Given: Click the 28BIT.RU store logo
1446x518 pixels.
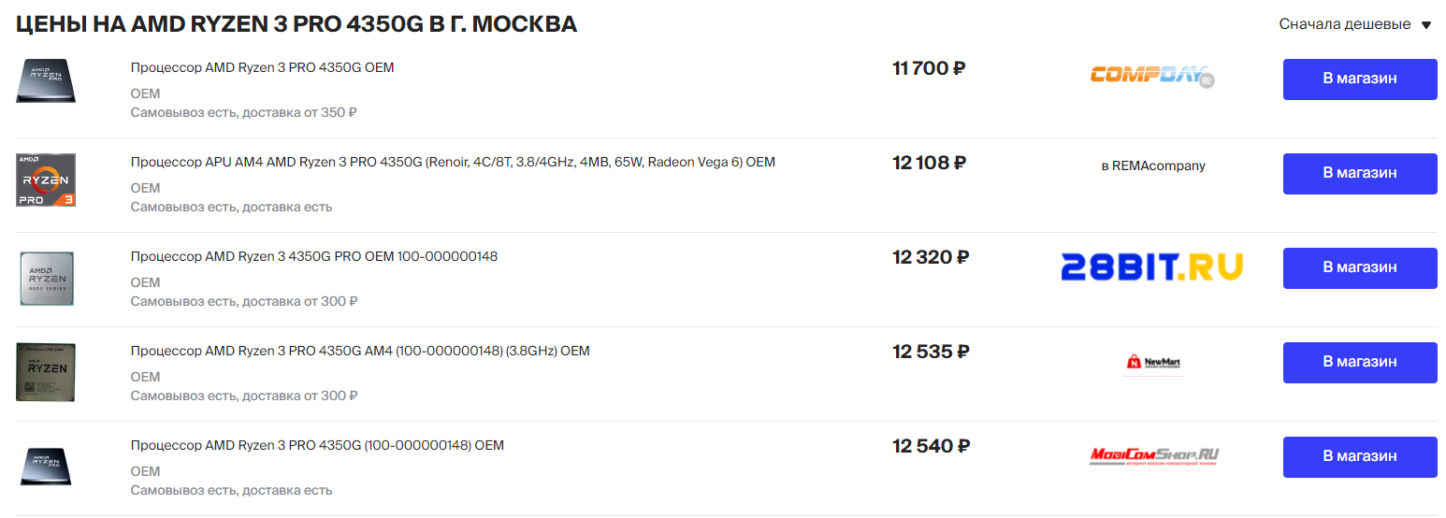Looking at the screenshot, I should click(1152, 267).
